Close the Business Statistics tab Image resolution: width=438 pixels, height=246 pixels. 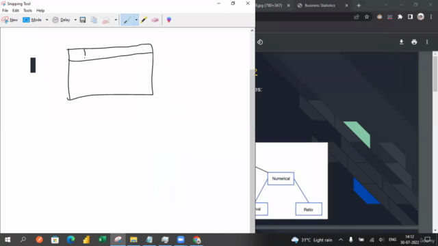pyautogui.click(x=346, y=5)
